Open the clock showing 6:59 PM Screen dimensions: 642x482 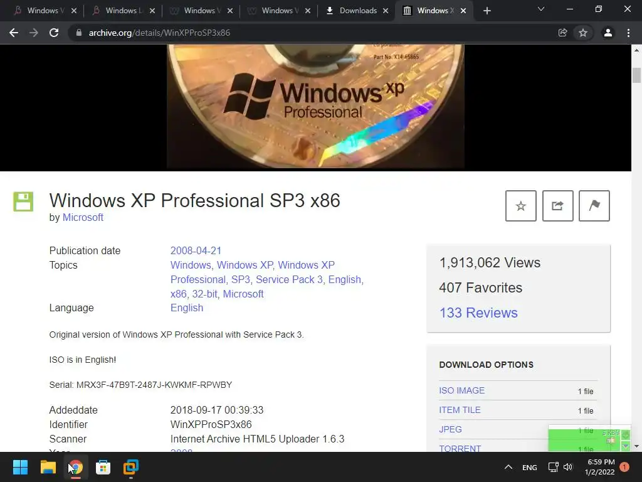[x=600, y=467]
